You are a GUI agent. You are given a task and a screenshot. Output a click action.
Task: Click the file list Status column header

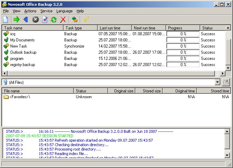pos(91,91)
